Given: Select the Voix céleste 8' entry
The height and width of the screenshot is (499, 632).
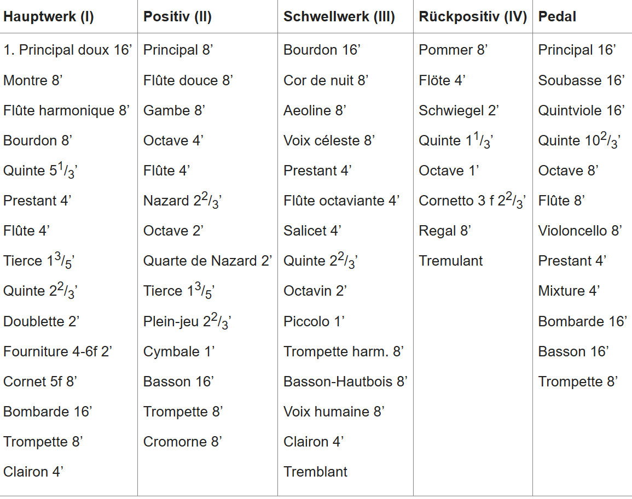Looking at the screenshot, I should pos(329,140).
